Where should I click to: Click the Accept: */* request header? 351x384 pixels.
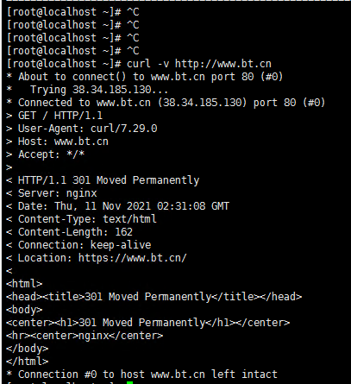point(51,154)
